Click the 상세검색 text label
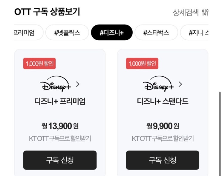The width and height of the screenshot is (222, 176). pyautogui.click(x=186, y=12)
